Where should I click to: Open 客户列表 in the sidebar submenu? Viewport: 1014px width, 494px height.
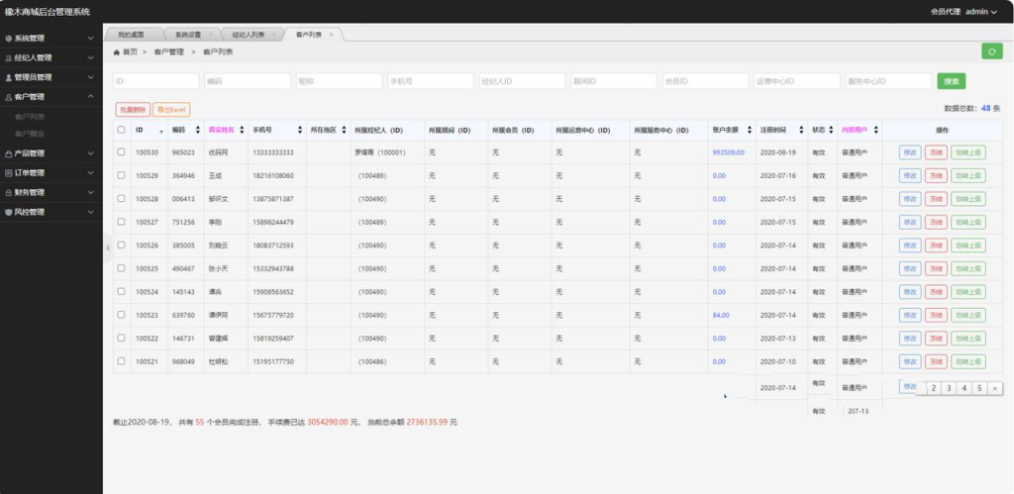pos(30,117)
